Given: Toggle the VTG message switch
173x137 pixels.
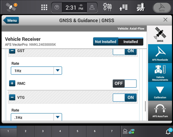Looking at the screenshot, I should [125, 98].
